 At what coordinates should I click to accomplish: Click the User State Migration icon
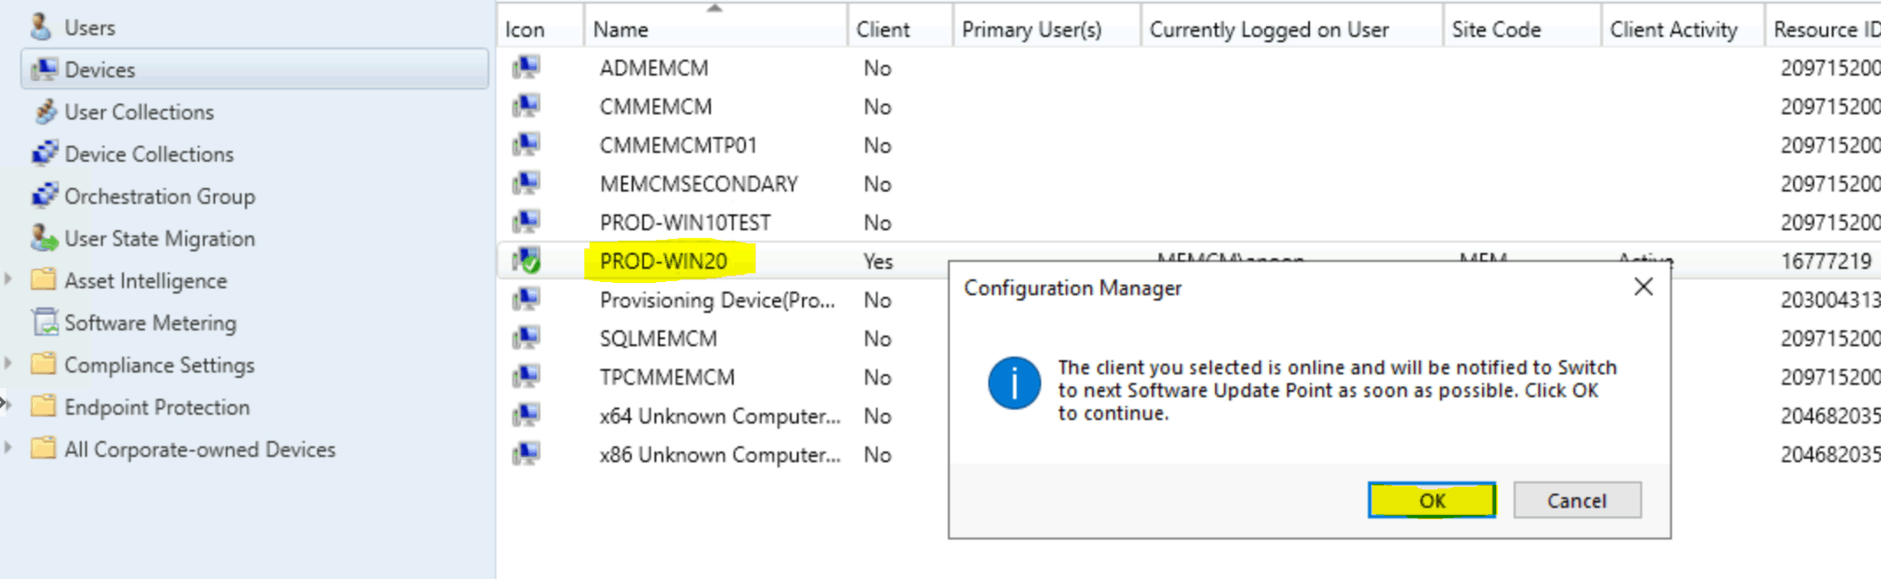pyautogui.click(x=43, y=238)
